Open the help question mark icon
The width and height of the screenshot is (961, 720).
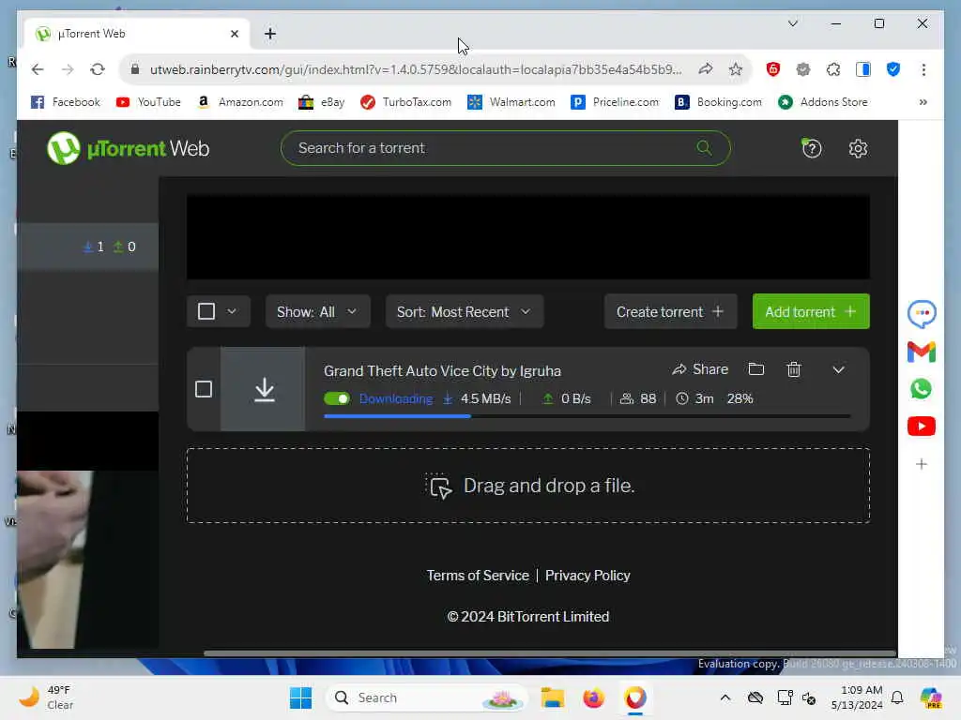tap(812, 148)
